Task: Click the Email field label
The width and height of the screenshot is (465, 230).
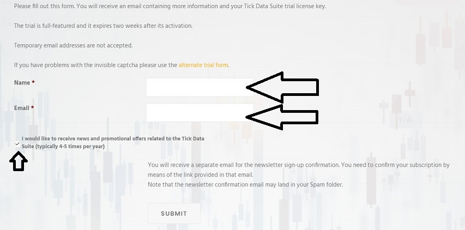Action: coord(22,108)
